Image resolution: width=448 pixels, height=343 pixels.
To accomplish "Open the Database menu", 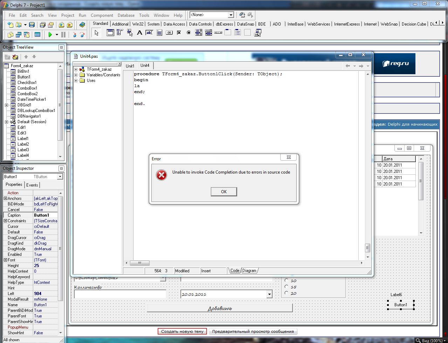I will [126, 15].
